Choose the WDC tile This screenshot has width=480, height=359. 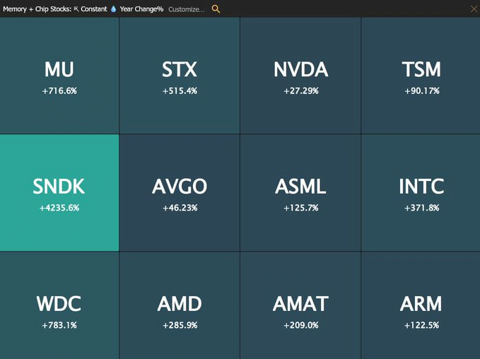(x=59, y=305)
